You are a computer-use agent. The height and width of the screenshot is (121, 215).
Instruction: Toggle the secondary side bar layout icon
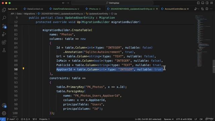click(207, 3)
